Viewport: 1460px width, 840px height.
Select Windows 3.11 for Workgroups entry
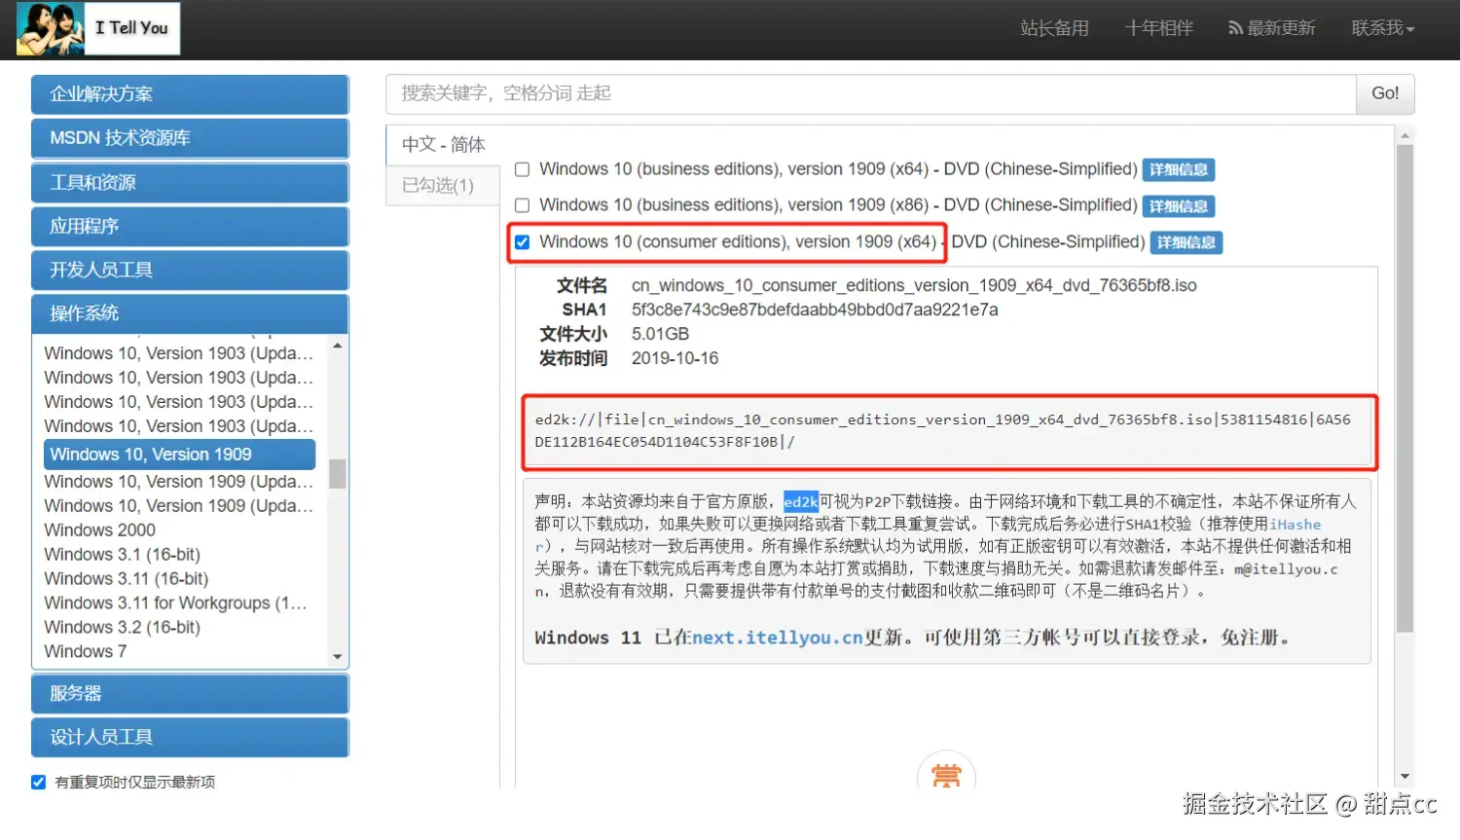pyautogui.click(x=175, y=603)
